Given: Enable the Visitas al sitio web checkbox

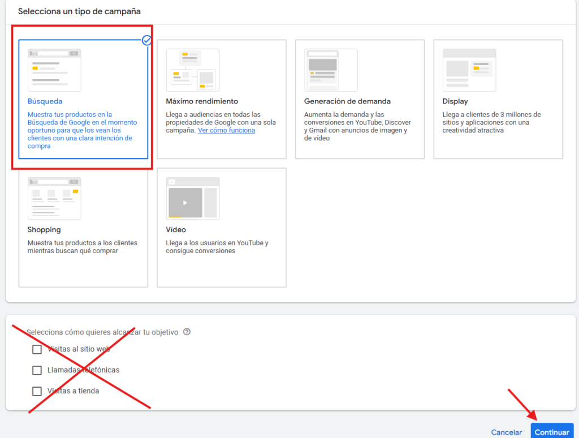Looking at the screenshot, I should click(37, 349).
